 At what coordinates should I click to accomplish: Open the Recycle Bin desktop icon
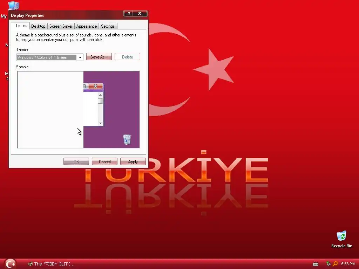[x=341, y=240]
